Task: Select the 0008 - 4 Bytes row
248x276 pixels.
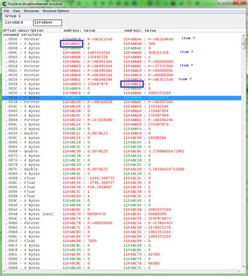Action: [121, 48]
